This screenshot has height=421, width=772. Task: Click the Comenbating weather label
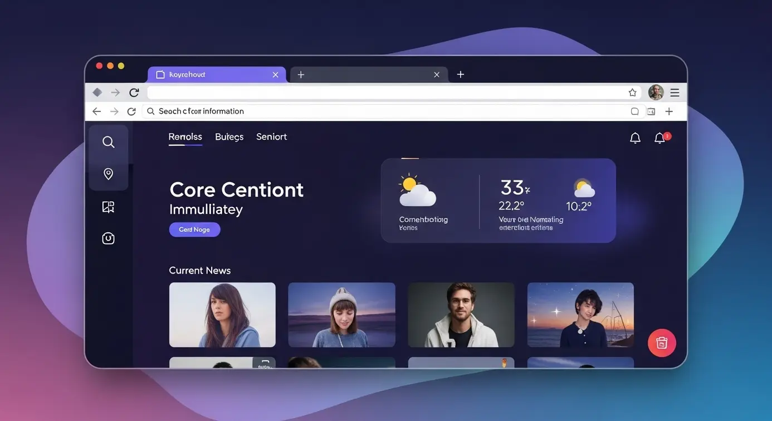[x=423, y=219]
